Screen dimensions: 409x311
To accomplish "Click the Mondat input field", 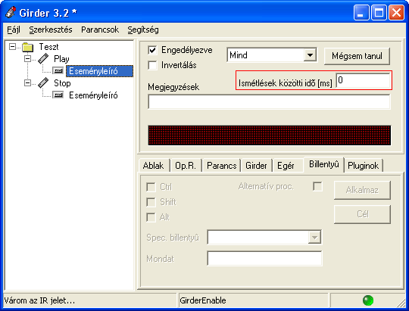I will click(x=264, y=258).
